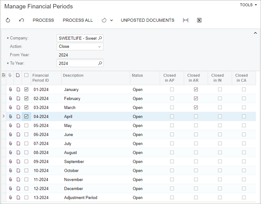This screenshot has width=261, height=204.
Task: Uncheck the 01-2024 row selection checkbox
Action: [x=26, y=89]
